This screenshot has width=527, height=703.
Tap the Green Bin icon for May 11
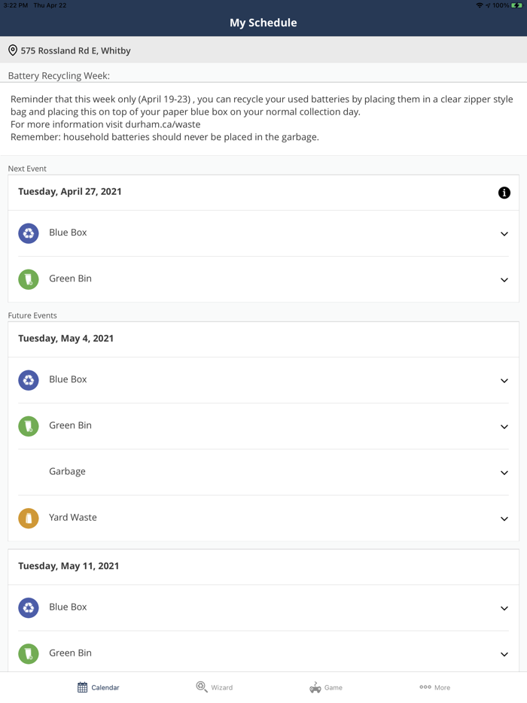29,653
